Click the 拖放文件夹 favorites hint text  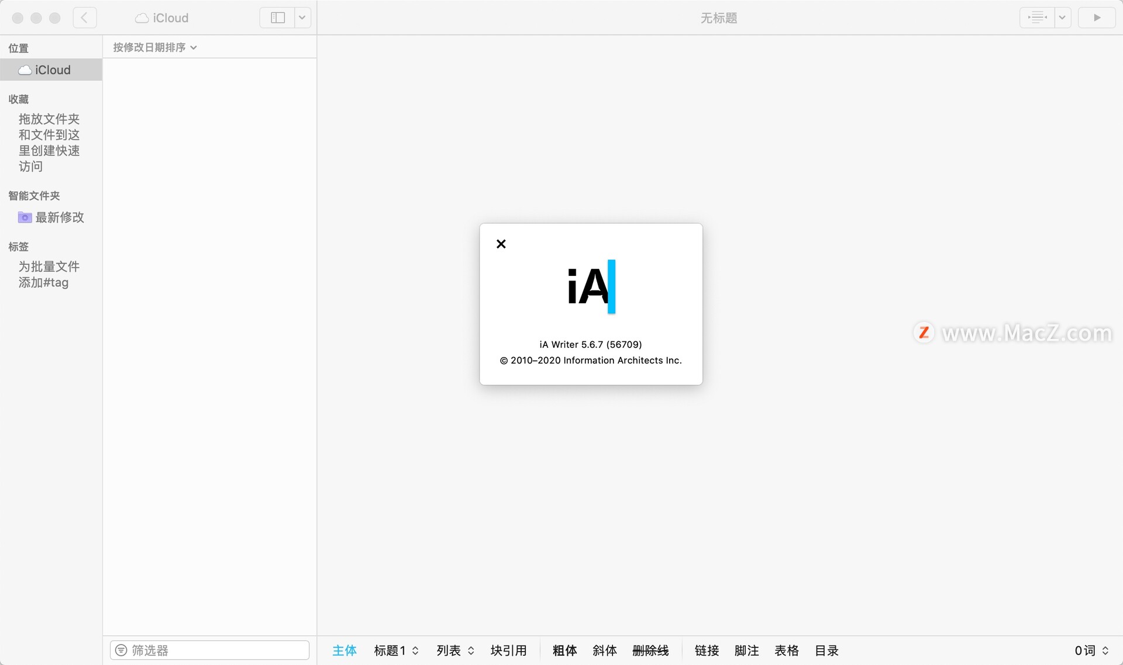(49, 143)
